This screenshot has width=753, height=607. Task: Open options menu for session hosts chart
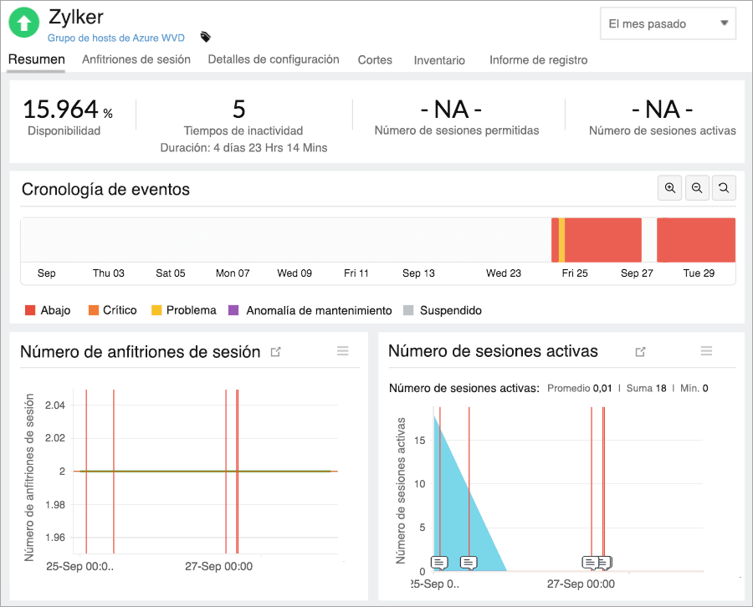pos(342,350)
